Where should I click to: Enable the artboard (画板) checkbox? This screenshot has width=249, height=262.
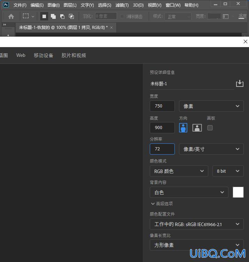(x=210, y=128)
